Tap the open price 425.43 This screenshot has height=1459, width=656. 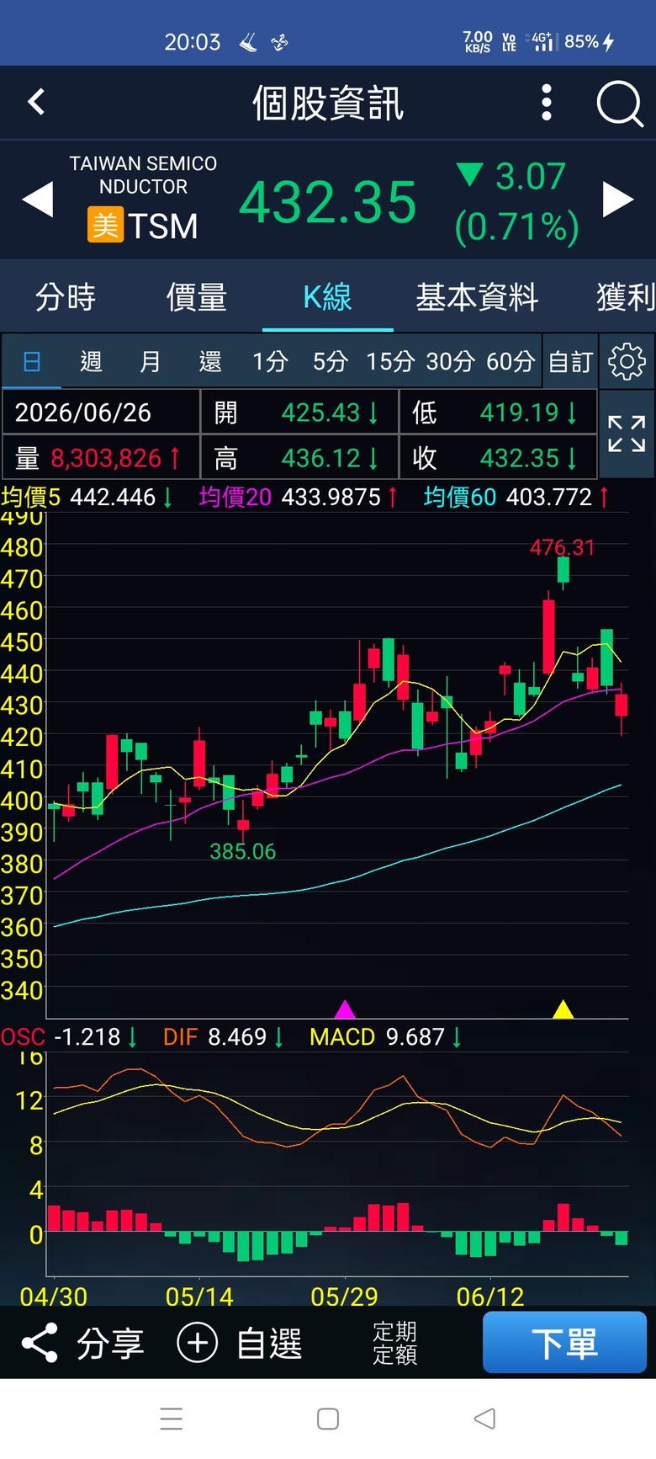320,413
